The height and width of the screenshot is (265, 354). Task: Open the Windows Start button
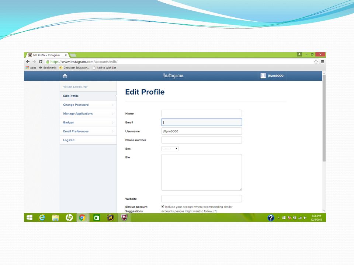click(x=29, y=218)
